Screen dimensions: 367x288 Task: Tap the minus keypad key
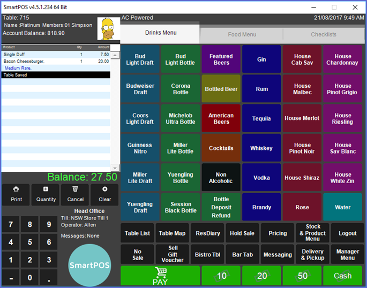tap(11, 277)
